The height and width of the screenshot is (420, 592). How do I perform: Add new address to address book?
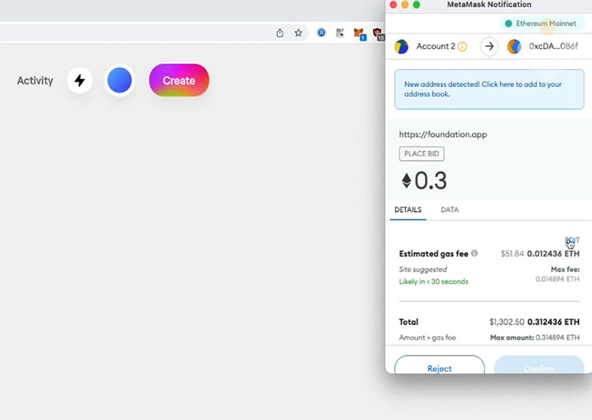(x=490, y=89)
